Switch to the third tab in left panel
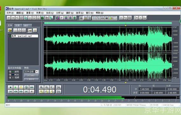This screenshot has width=181, height=115. click(x=27, y=25)
